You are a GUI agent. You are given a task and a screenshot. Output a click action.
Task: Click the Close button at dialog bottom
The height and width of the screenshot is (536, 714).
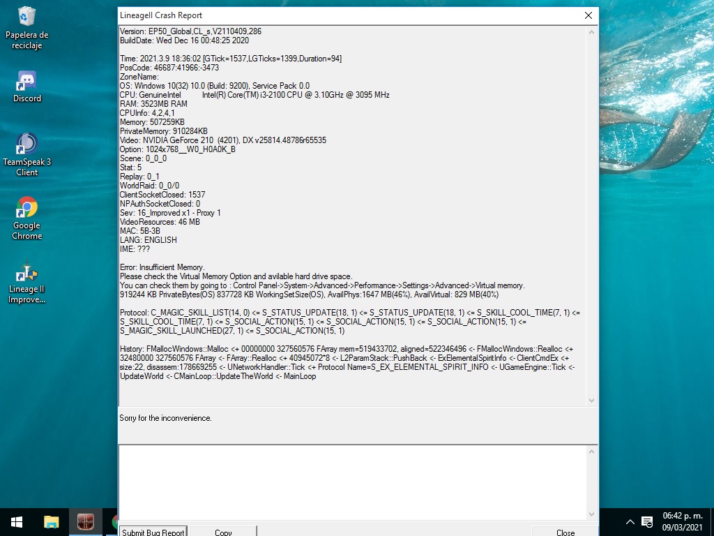[565, 532]
